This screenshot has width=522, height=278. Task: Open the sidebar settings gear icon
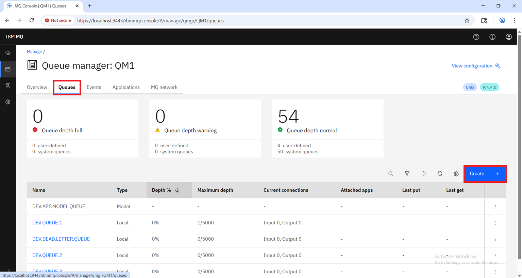8,102
